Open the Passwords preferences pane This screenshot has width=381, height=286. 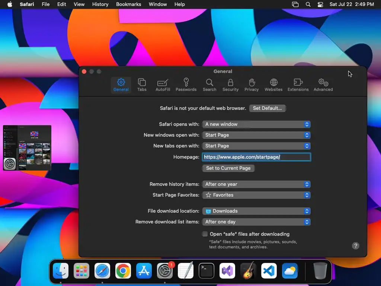coord(186,85)
